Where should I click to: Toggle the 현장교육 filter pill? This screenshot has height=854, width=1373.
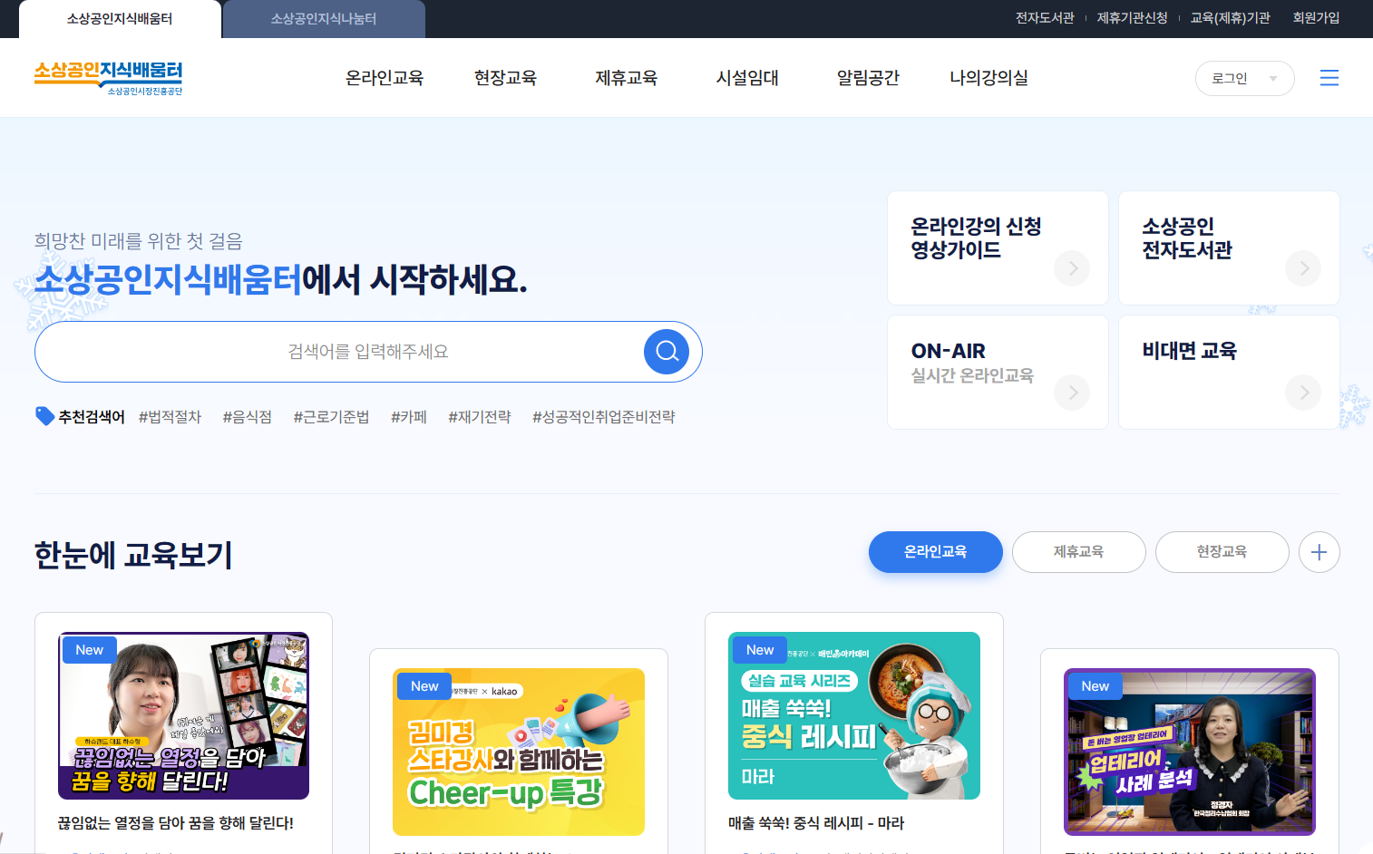(x=1222, y=551)
